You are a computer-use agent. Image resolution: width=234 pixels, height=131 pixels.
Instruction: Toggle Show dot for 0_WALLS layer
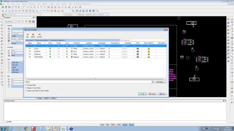50,51
